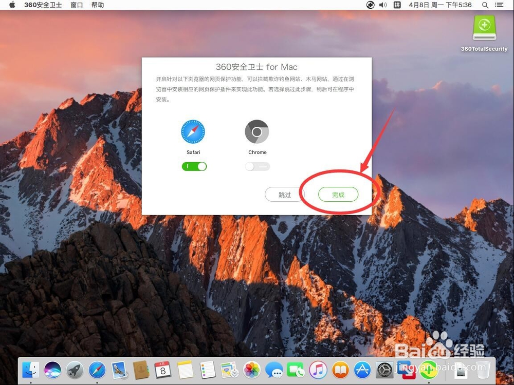Open Photos from the Dock
The height and width of the screenshot is (385, 514).
251,370
